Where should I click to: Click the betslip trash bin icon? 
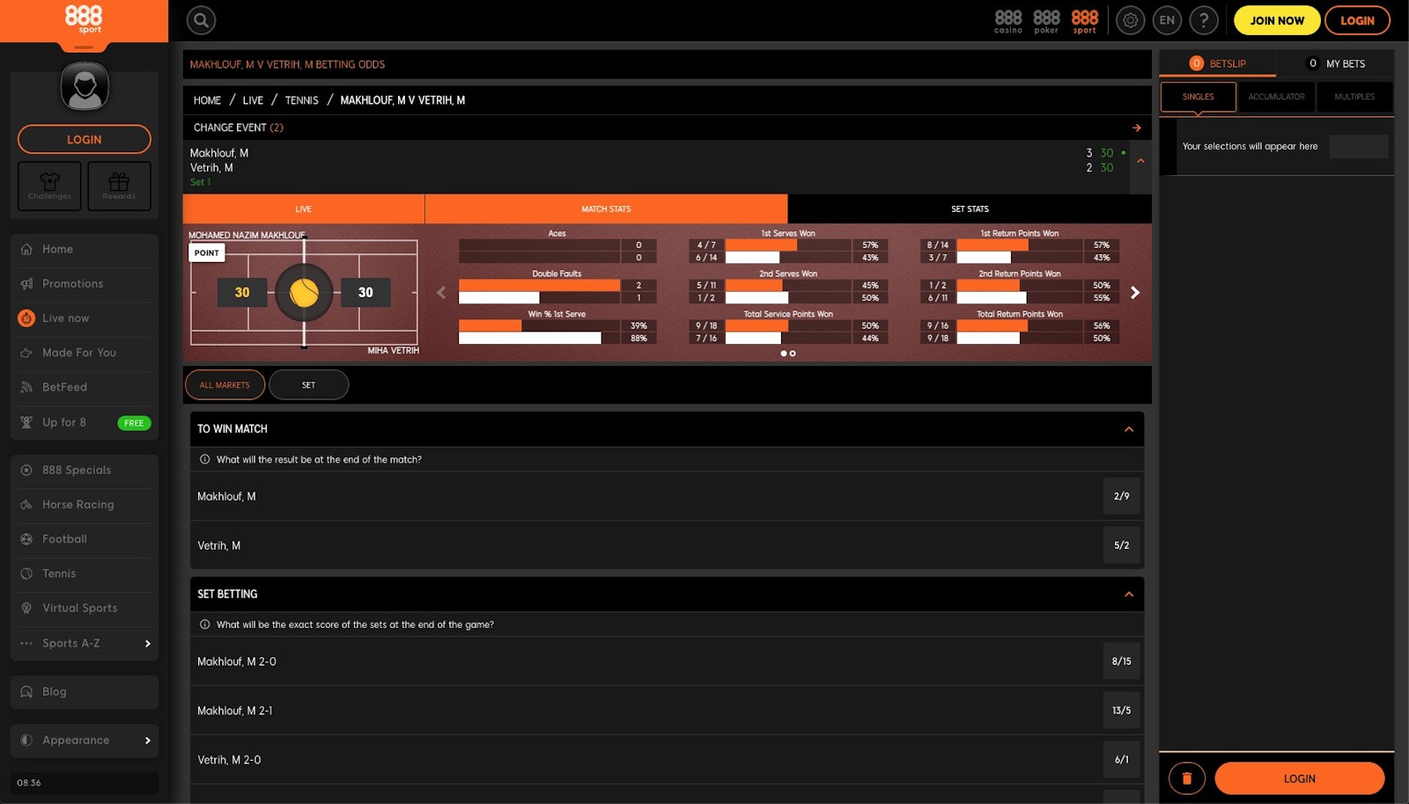(1186, 778)
